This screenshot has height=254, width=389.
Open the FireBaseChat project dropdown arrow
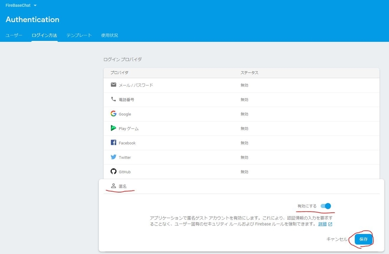coord(35,5)
